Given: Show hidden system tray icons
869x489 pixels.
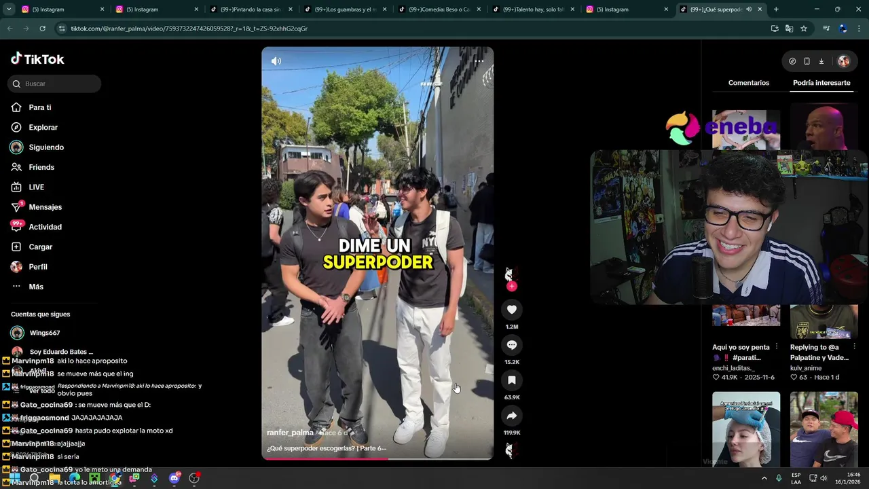Looking at the screenshot, I should [x=764, y=478].
